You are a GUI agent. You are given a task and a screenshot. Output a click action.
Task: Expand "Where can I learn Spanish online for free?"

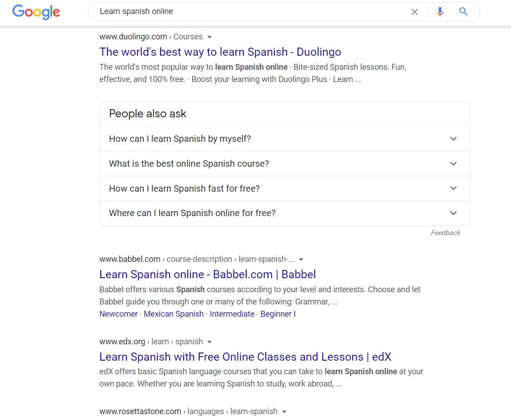(x=284, y=213)
